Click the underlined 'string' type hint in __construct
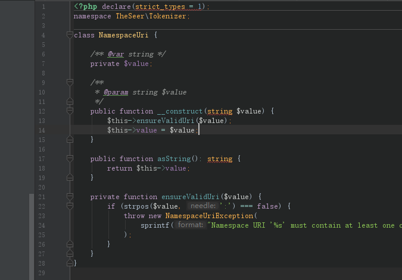Screen dimensions: 402x280 (x=220, y=111)
